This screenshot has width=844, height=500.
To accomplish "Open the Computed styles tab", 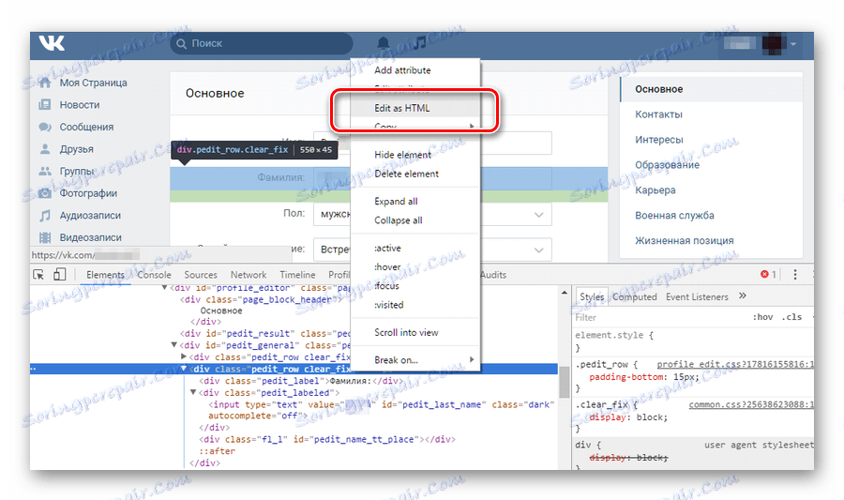I will tap(635, 296).
